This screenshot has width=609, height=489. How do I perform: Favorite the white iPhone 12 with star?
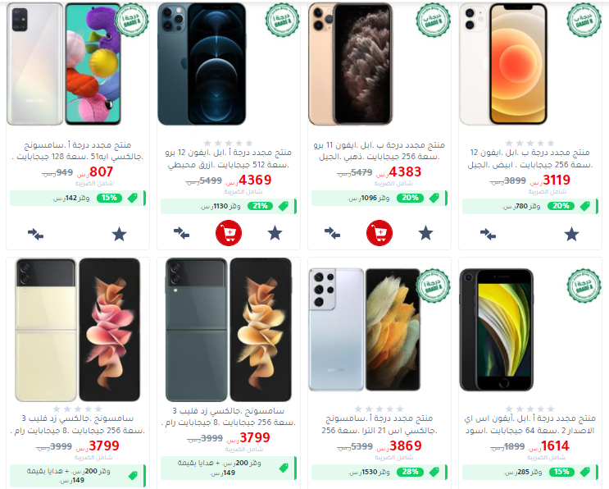point(571,235)
